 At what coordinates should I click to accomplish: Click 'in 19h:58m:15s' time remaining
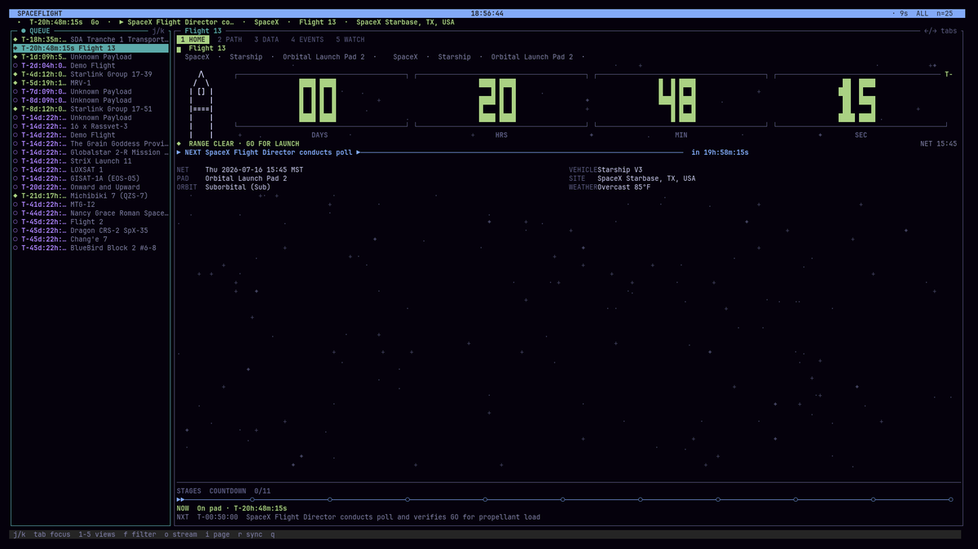[x=720, y=152]
